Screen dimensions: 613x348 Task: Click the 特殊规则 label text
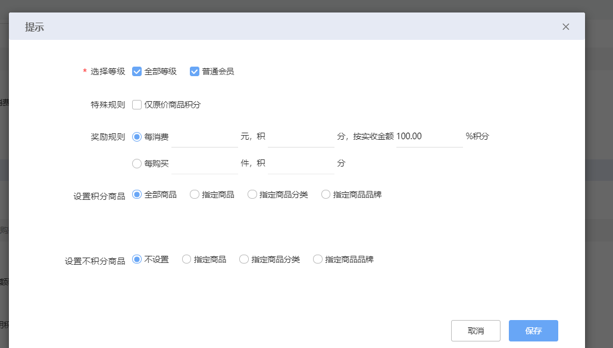pyautogui.click(x=108, y=105)
